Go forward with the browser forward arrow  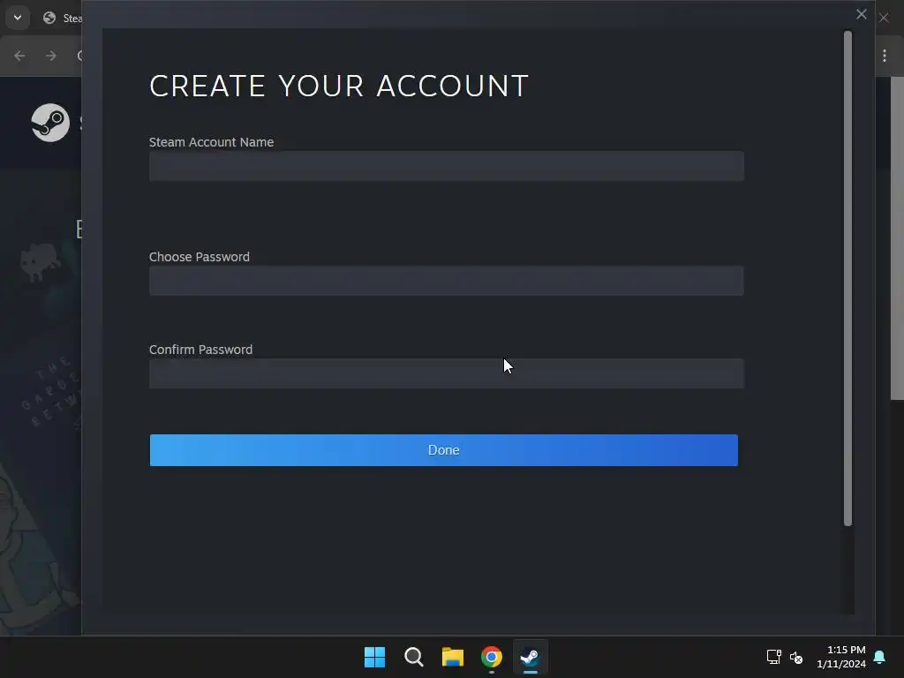(51, 56)
